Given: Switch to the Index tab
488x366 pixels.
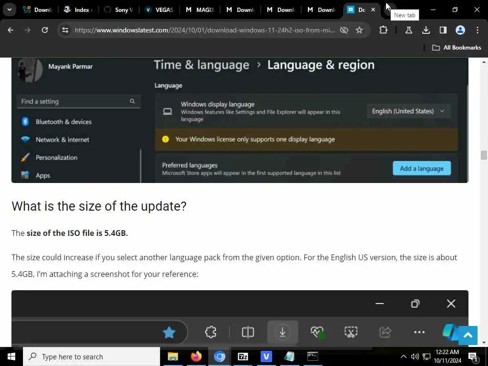Looking at the screenshot, I should 79,10.
